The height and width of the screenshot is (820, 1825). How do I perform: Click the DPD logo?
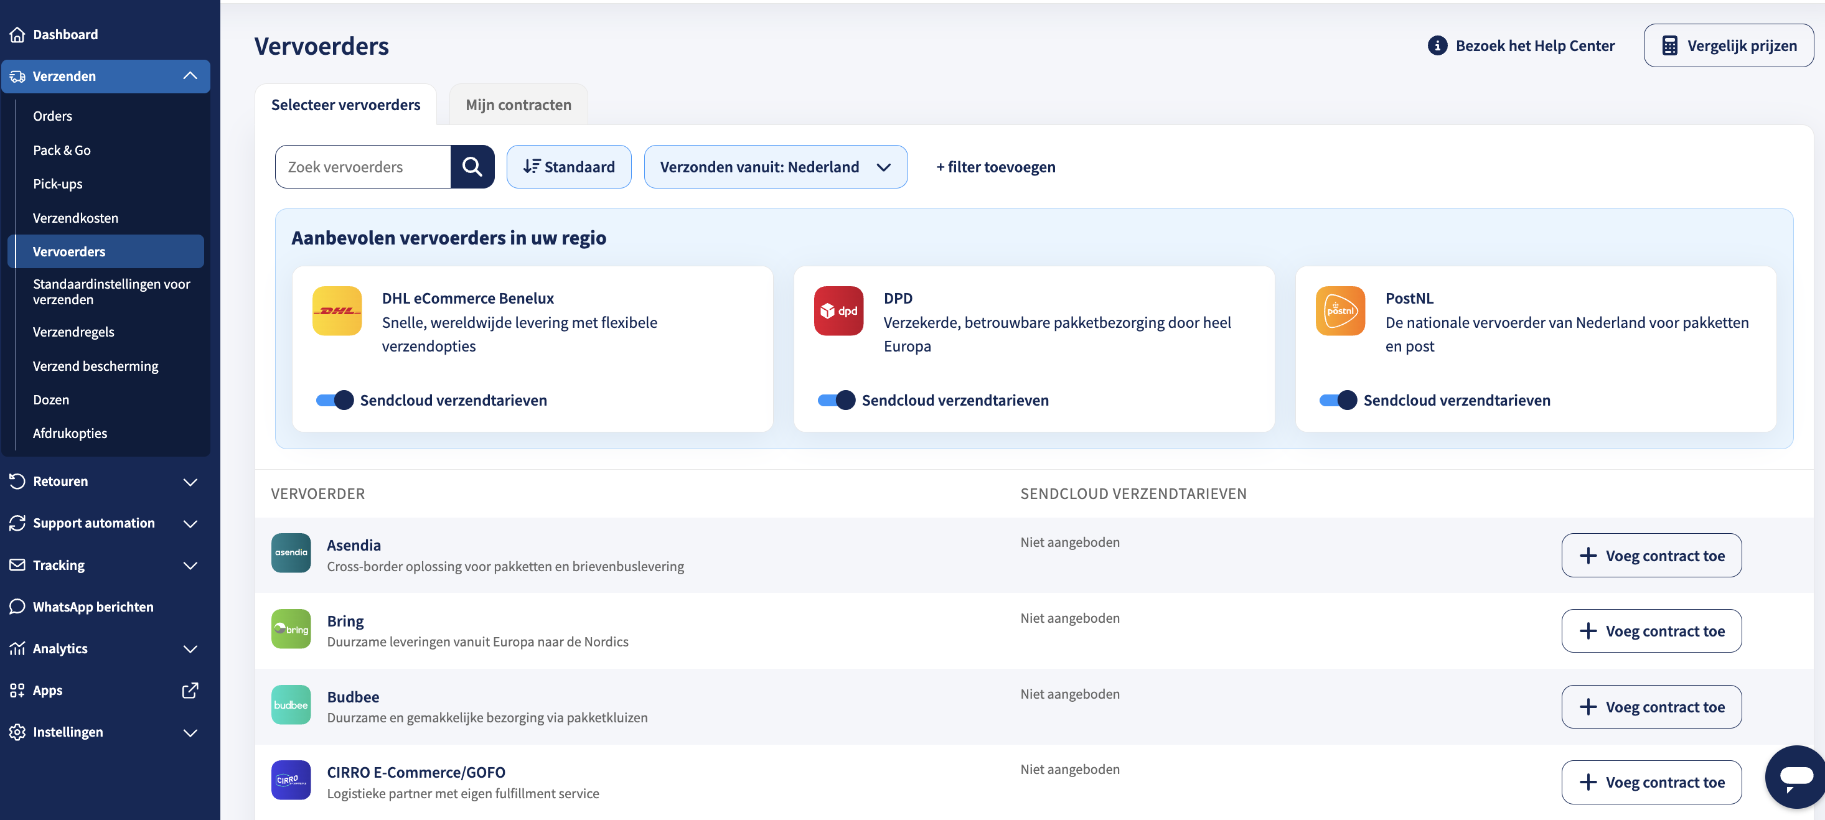(x=839, y=310)
